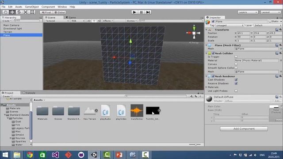This screenshot has height=159, width=283.
Task: Open the Layer Default dropdown
Action: pos(268,26)
